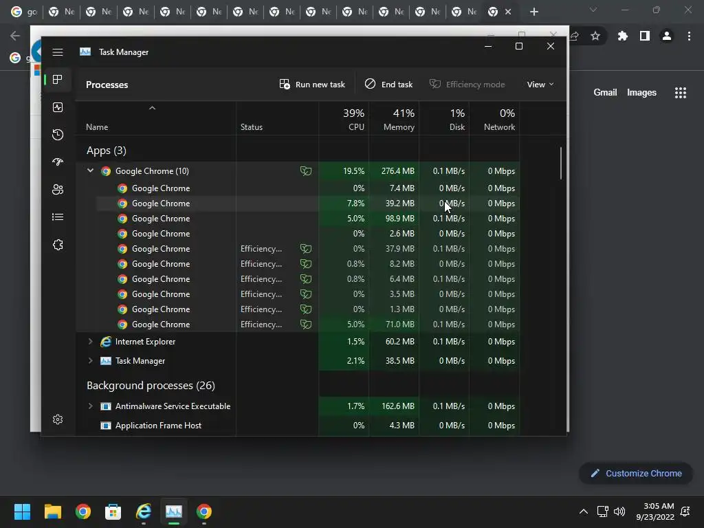
Task: Click 162.6 MB memory value for Antimalware
Action: 398,406
